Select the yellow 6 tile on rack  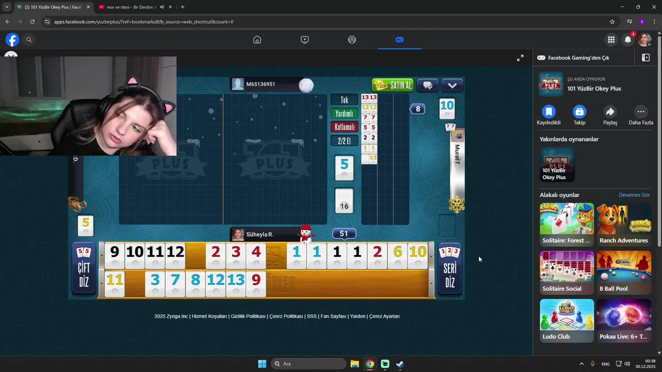point(397,256)
